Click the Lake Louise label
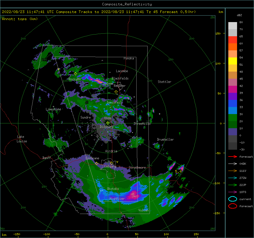Image resolution: width=254 pixels, height=238 pixels. (22, 139)
